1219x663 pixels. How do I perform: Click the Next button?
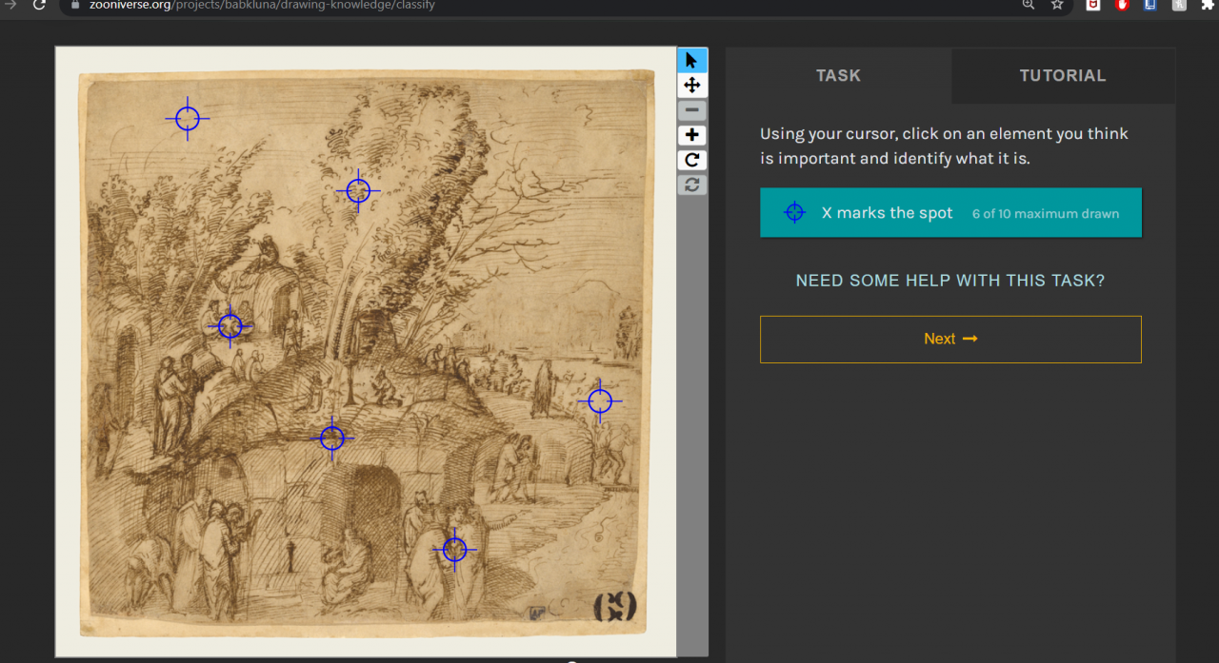tap(950, 339)
